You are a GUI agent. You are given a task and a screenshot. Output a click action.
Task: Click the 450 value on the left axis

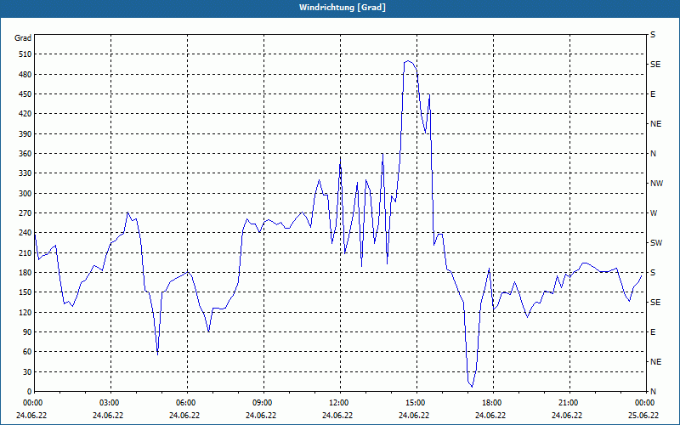26,94
